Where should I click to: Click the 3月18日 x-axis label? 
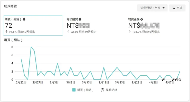point(104,83)
